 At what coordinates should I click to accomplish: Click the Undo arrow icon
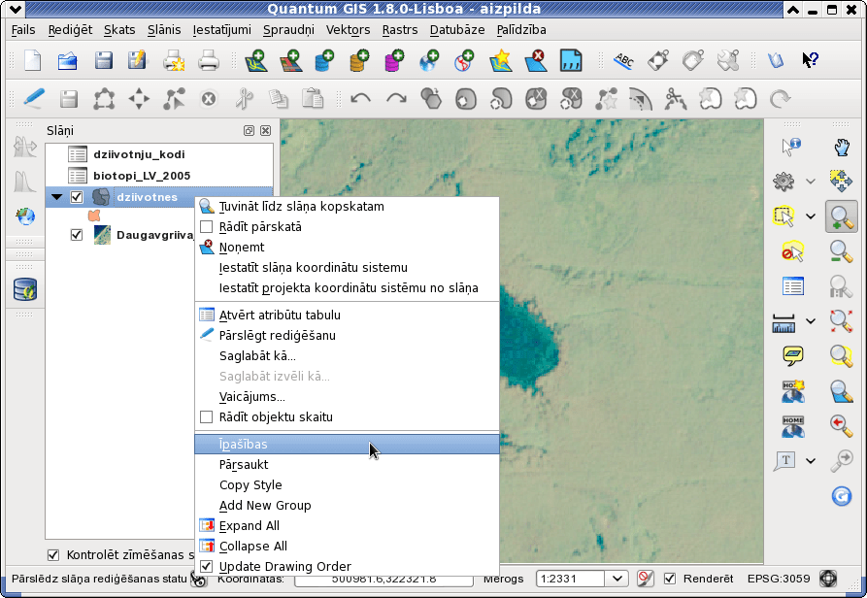(x=361, y=99)
